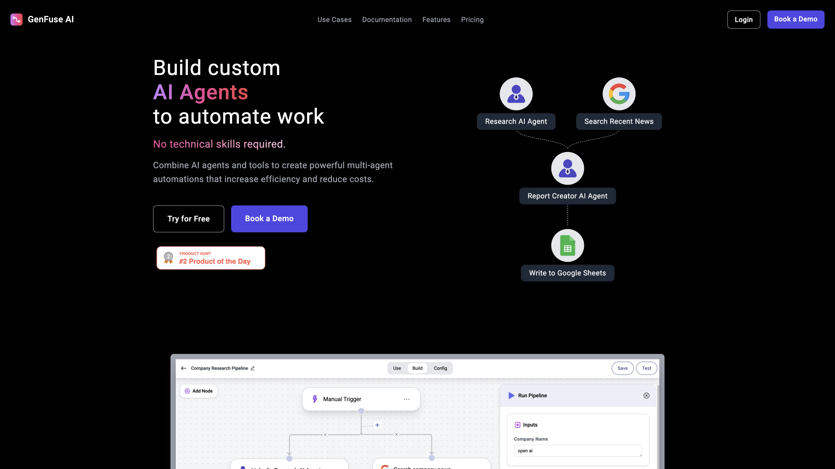Remove a node connection using its X icon

pyautogui.click(x=325, y=435)
